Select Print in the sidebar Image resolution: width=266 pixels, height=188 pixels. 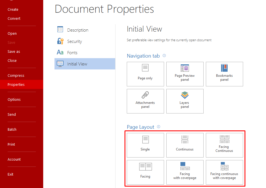[11, 144]
